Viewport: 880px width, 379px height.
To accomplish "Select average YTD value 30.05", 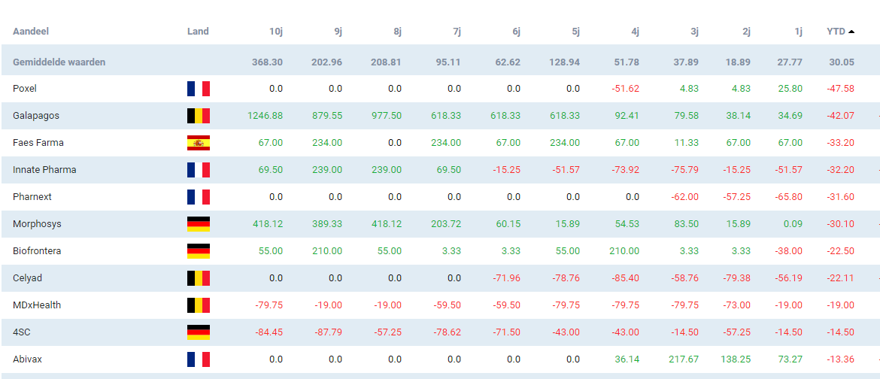I will point(843,62).
